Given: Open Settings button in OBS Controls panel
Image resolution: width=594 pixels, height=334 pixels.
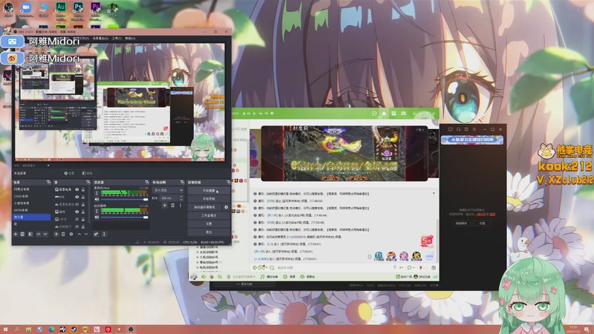Looking at the screenshot, I should click(209, 224).
